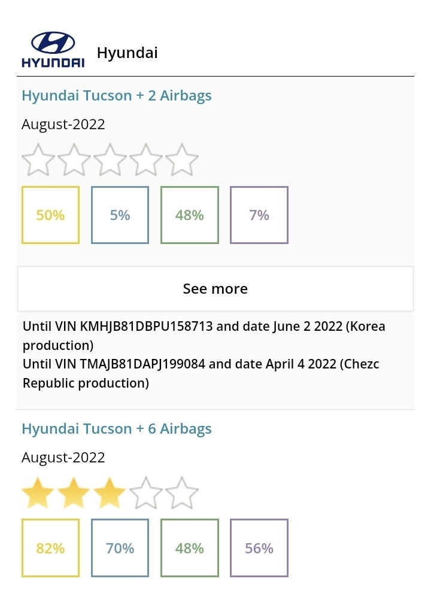Select the yellow 50% score box
This screenshot has width=431, height=594.
(x=50, y=215)
